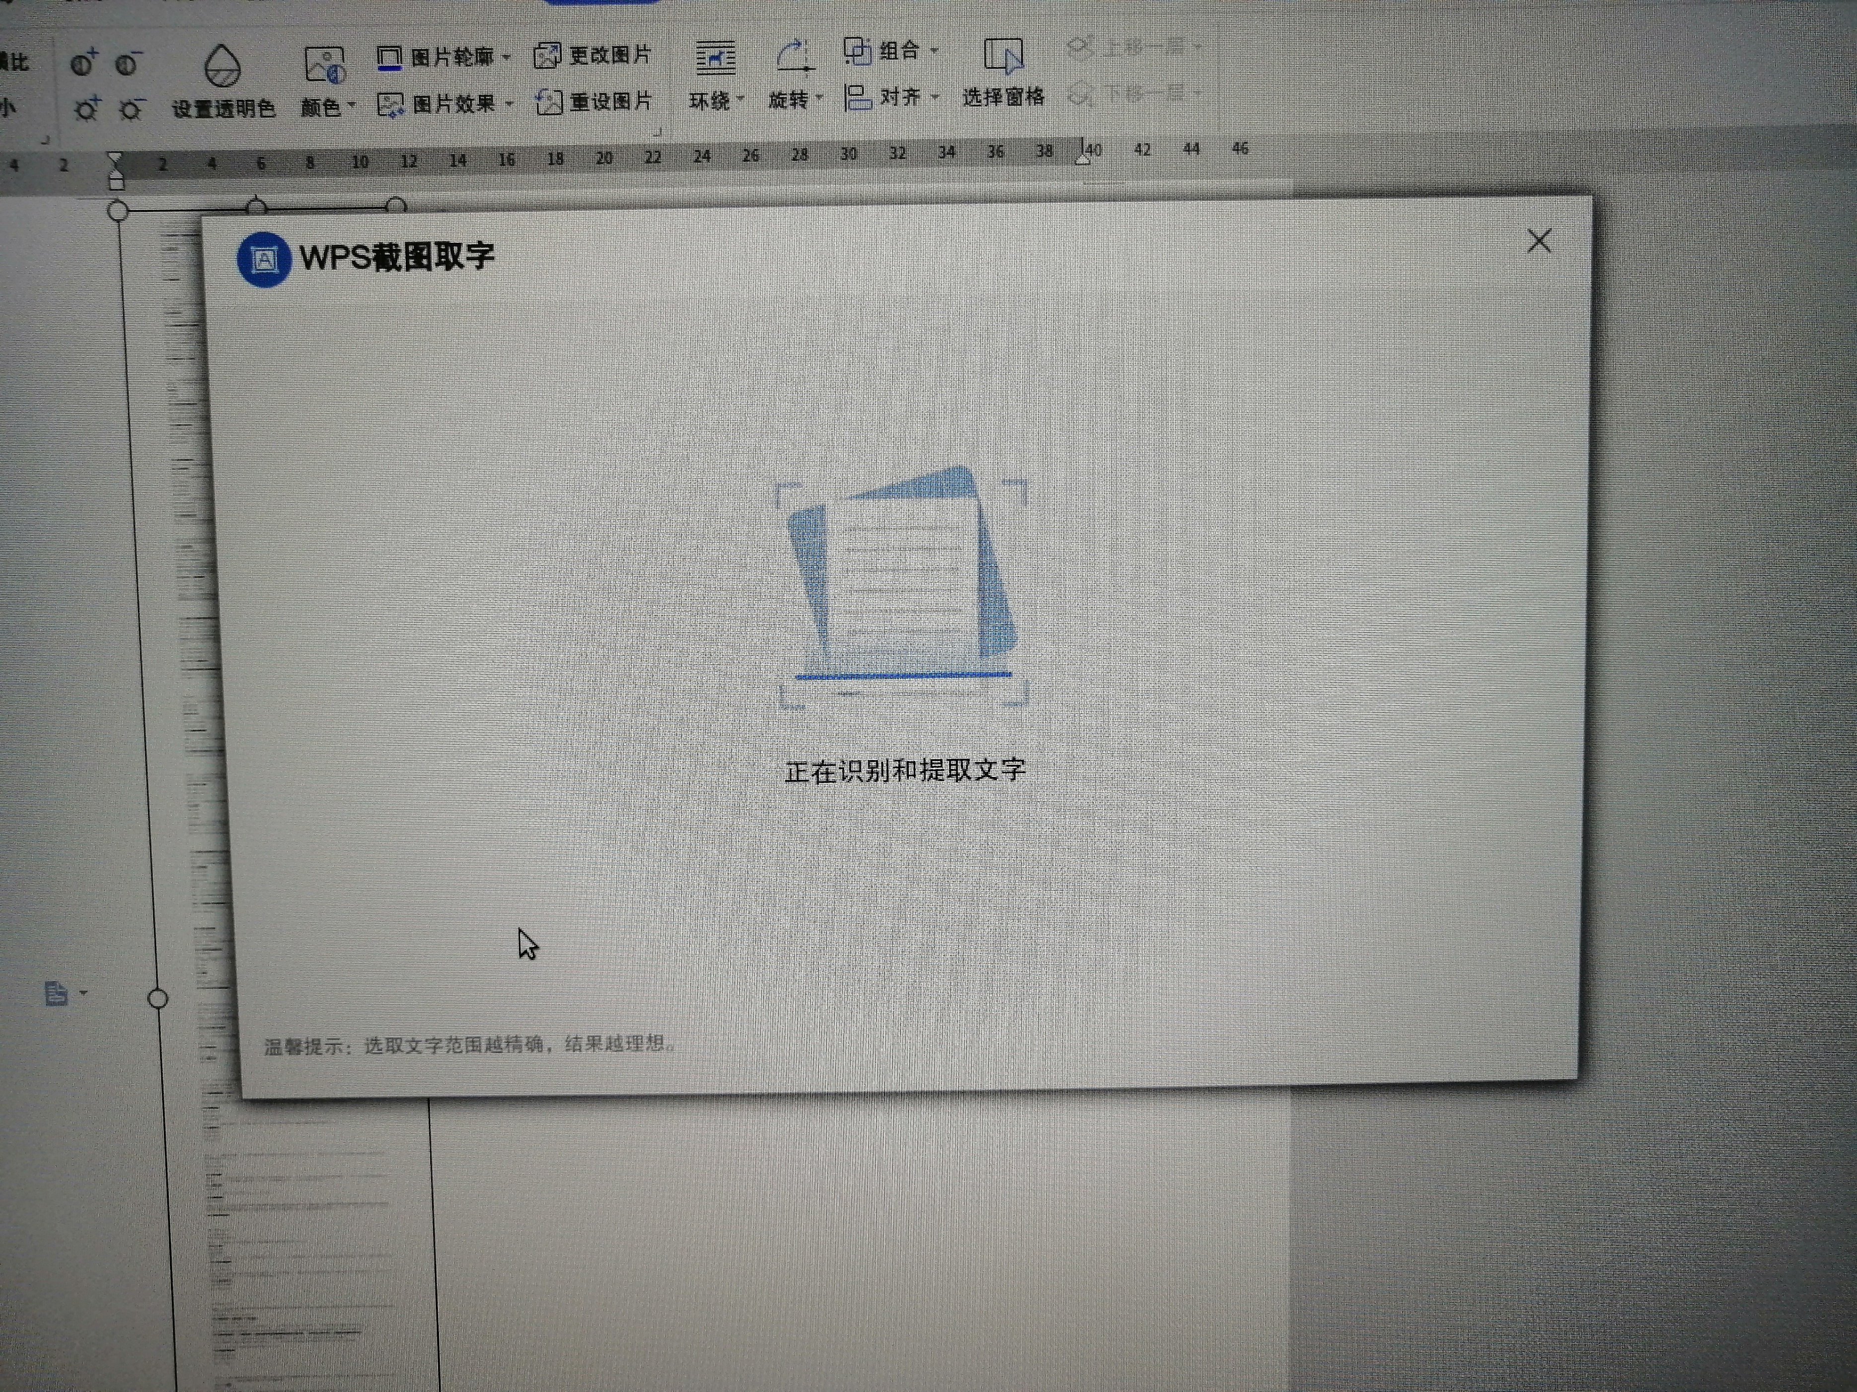Image resolution: width=1857 pixels, height=1392 pixels.
Task: Click the scanning document illustration in the dialog
Action: coord(902,587)
